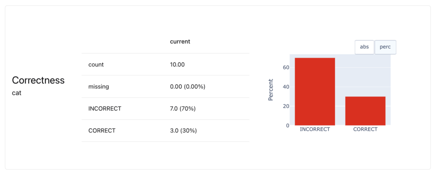Image resolution: width=436 pixels, height=175 pixels.
Task: Click the Percent y-axis title
Action: click(271, 90)
